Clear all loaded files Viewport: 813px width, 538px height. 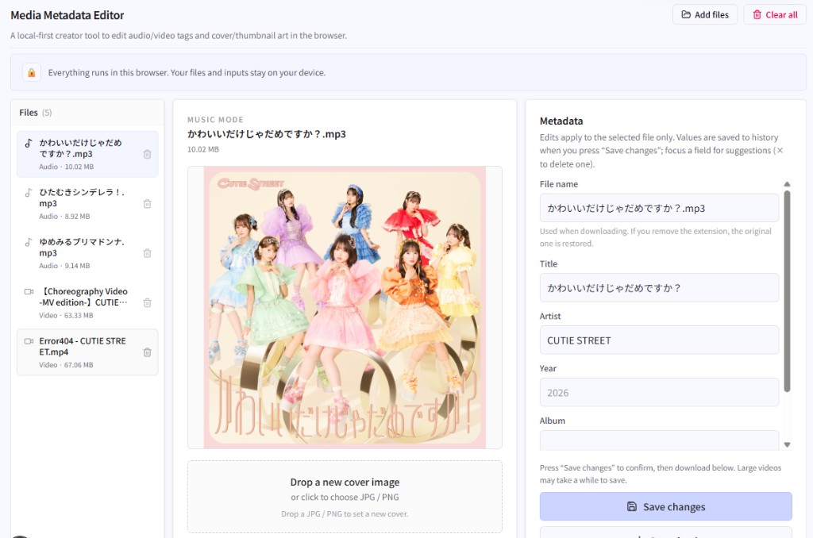point(775,14)
